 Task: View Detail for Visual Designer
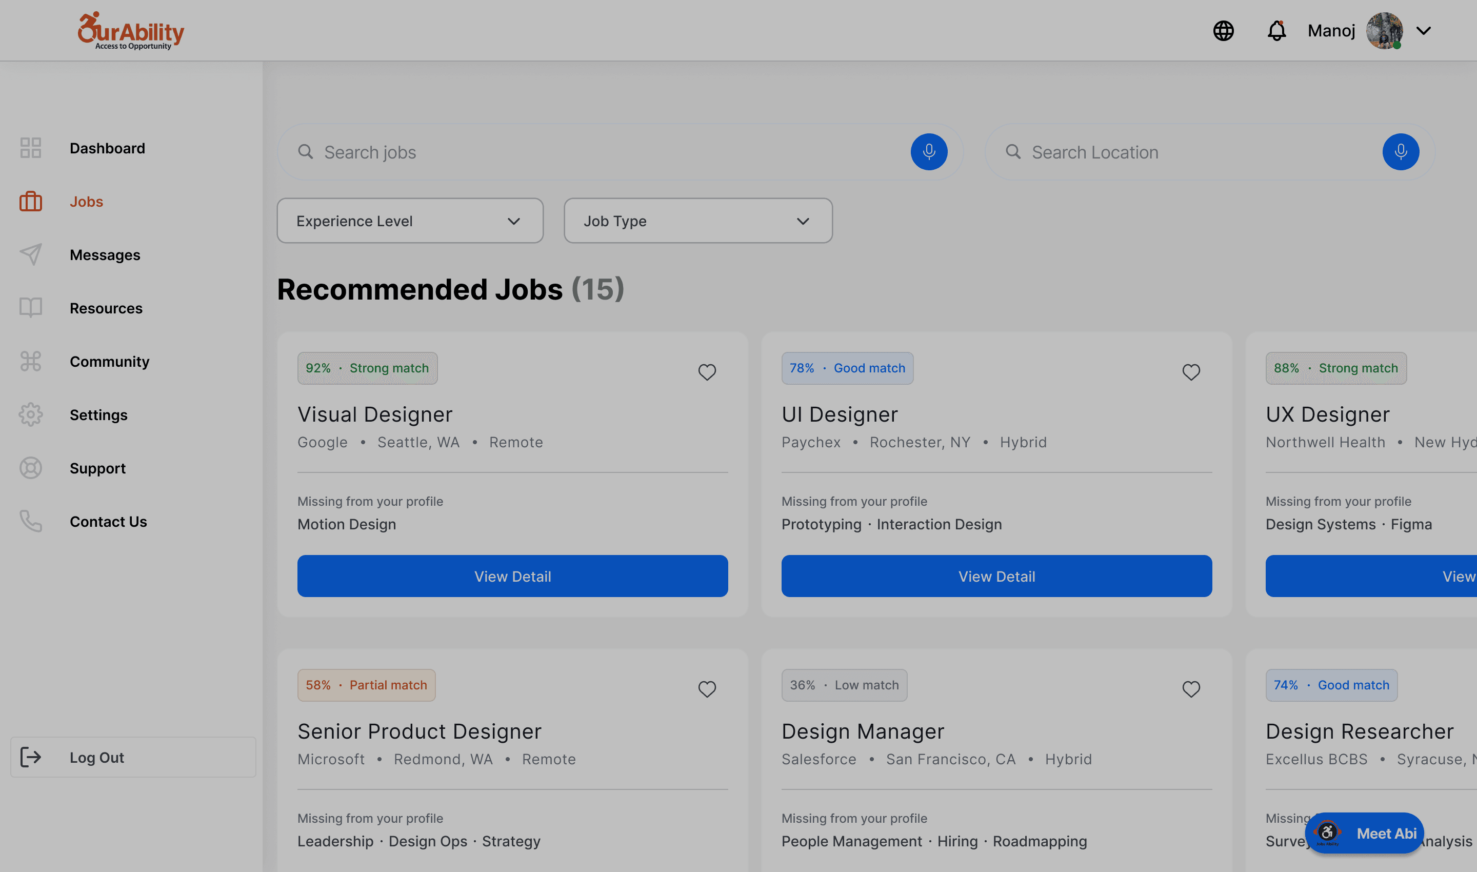[x=512, y=577]
